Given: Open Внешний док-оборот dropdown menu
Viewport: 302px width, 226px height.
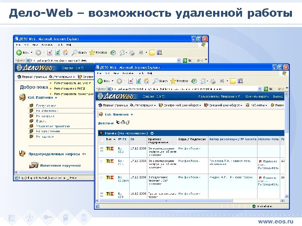Looking at the screenshot, I should (223, 105).
